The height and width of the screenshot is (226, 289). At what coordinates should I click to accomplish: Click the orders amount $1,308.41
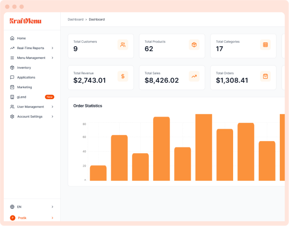(x=232, y=80)
